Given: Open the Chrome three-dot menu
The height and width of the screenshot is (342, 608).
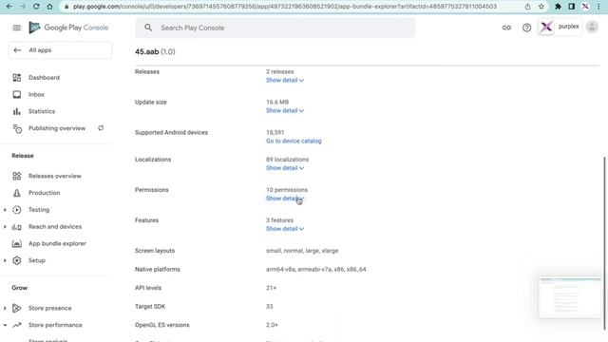Looking at the screenshot, I should click(x=598, y=7).
